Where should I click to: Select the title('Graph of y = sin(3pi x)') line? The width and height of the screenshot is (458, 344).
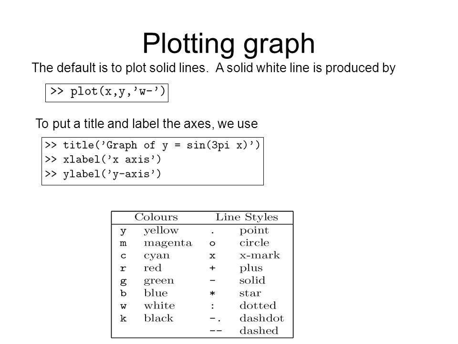click(153, 145)
